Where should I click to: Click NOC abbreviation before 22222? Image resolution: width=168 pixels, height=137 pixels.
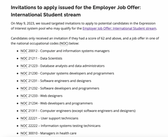pos(24,126)
